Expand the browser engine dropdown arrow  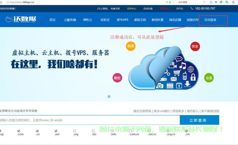pos(173,2)
